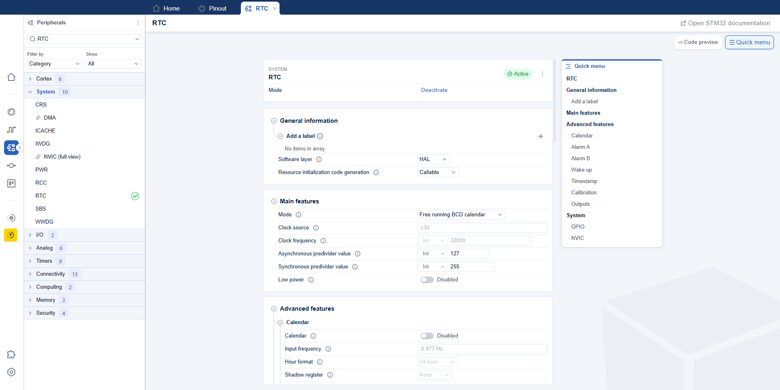Open the puzzle-piece extensions icon
This screenshot has height=390, width=780.
(11, 355)
